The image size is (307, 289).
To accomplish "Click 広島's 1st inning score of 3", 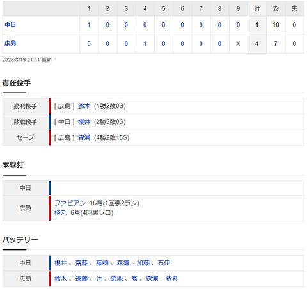I will pos(89,43).
